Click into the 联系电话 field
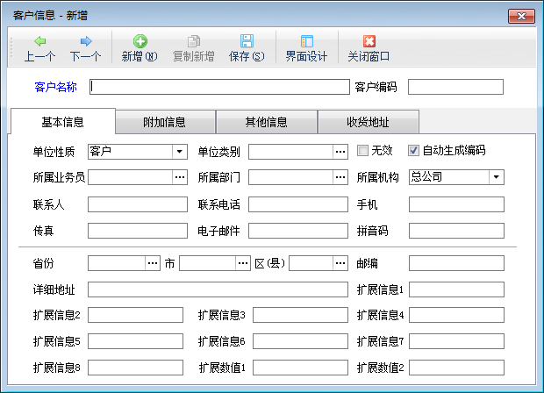The height and width of the screenshot is (393, 544). (x=298, y=204)
